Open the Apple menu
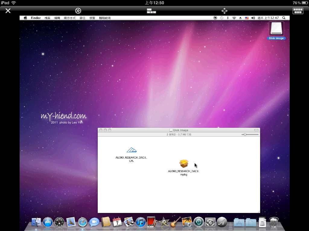The image size is (309, 231). (x=25, y=18)
